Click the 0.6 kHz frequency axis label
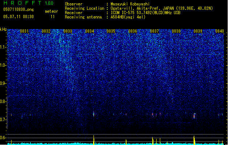The image size is (228, 145). tap(3, 138)
